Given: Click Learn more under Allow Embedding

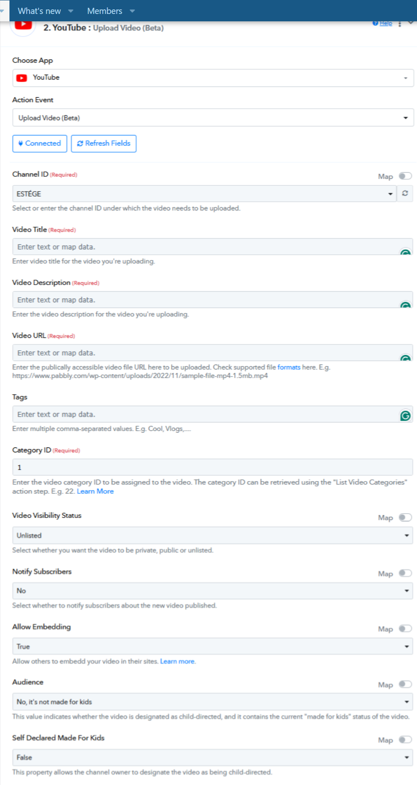Looking at the screenshot, I should [177, 661].
